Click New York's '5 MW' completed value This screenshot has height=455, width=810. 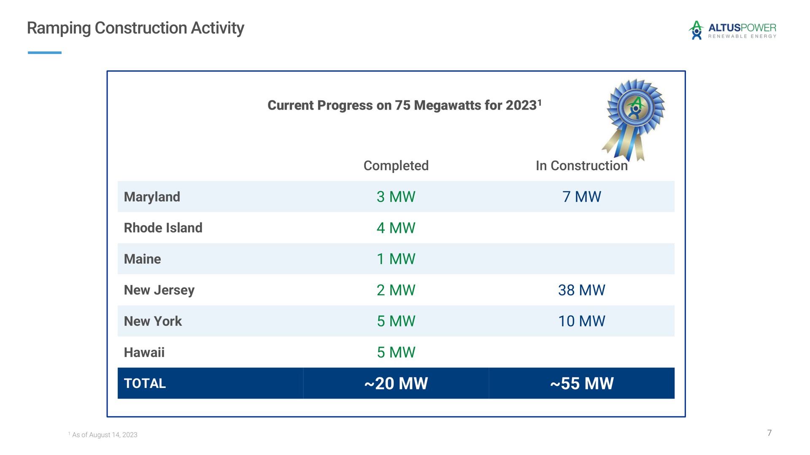[x=396, y=321]
